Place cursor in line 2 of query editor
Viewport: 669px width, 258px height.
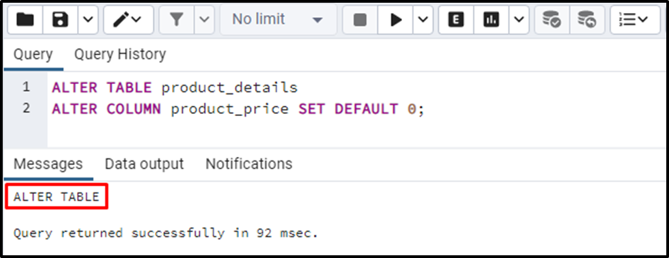pos(358,109)
